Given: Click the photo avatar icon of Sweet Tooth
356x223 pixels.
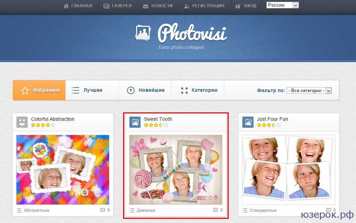Looking at the screenshot, I should click(x=135, y=122).
